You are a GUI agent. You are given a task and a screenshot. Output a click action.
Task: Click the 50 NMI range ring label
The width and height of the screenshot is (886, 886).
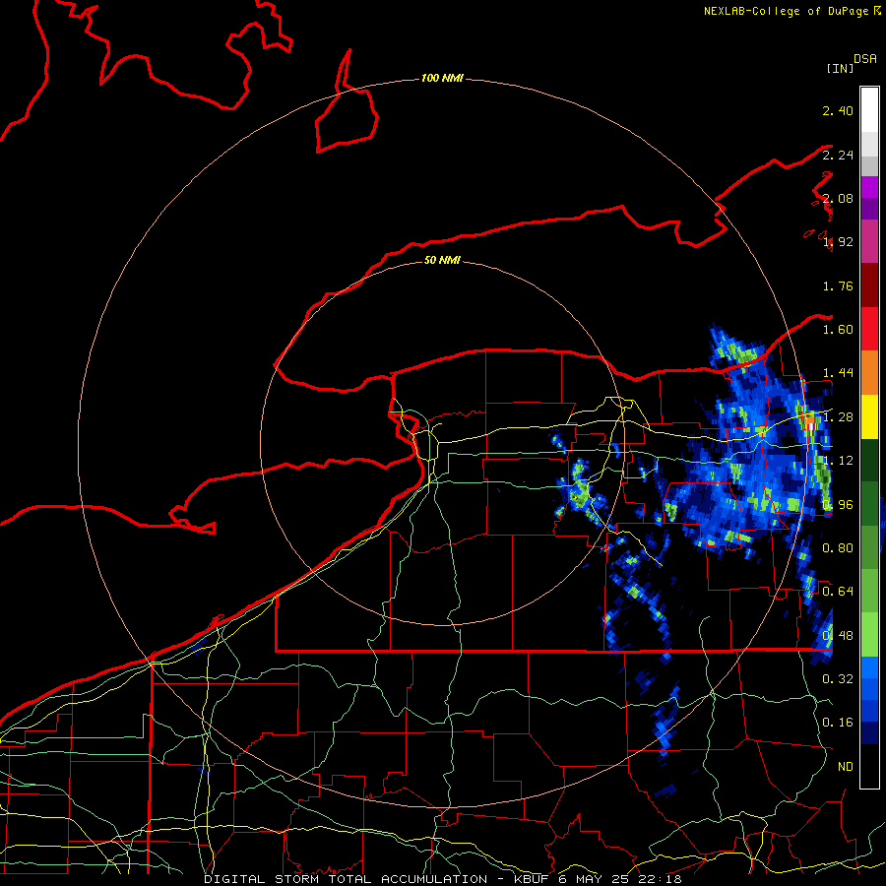pyautogui.click(x=442, y=260)
